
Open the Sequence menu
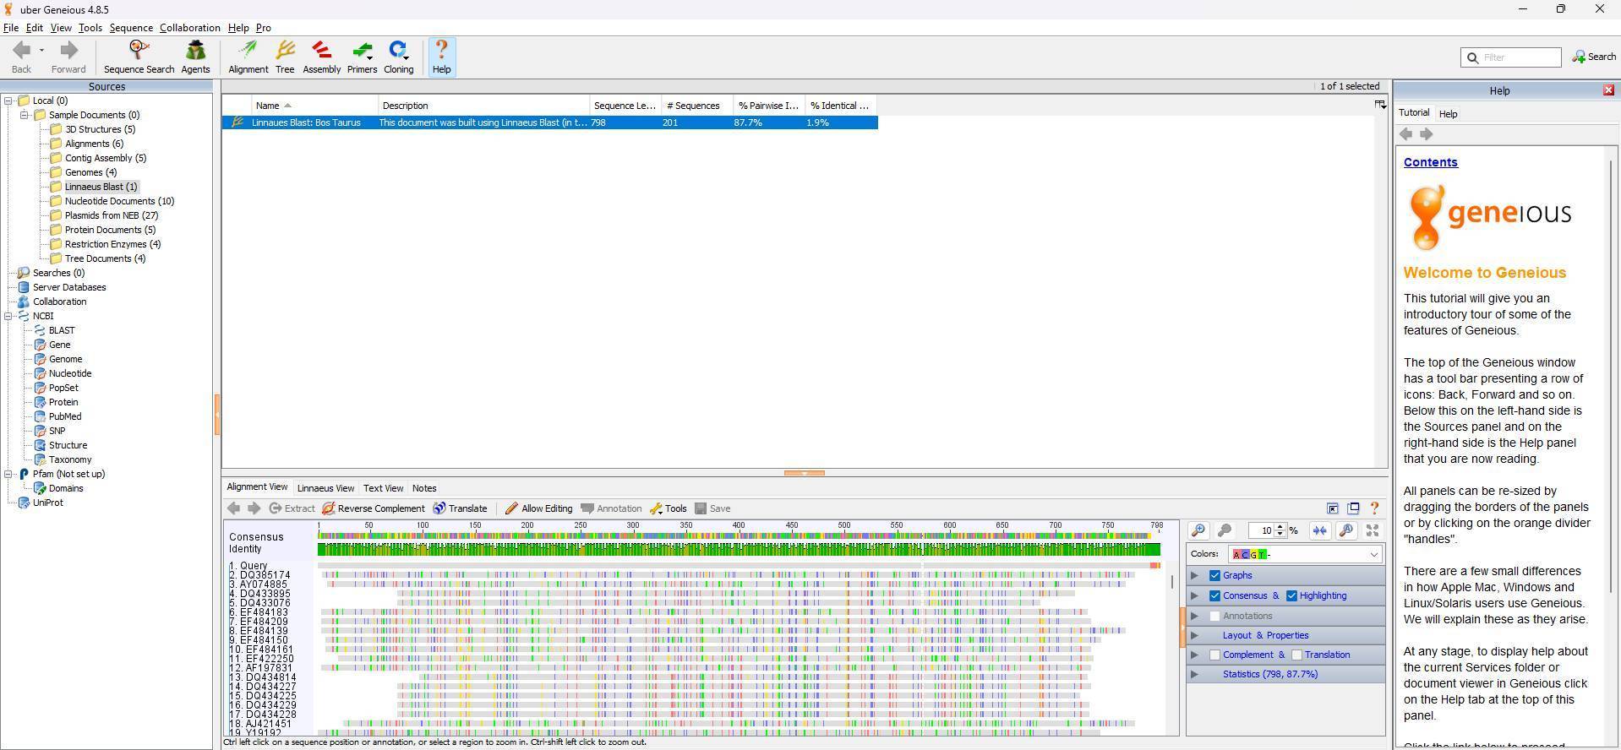coord(131,28)
